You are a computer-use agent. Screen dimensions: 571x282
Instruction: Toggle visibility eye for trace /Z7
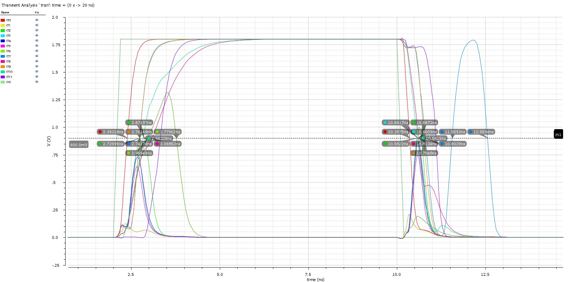click(x=37, y=56)
